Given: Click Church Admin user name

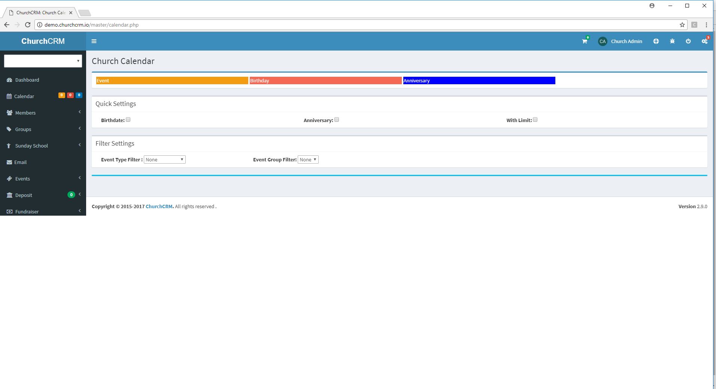Looking at the screenshot, I should tap(626, 42).
